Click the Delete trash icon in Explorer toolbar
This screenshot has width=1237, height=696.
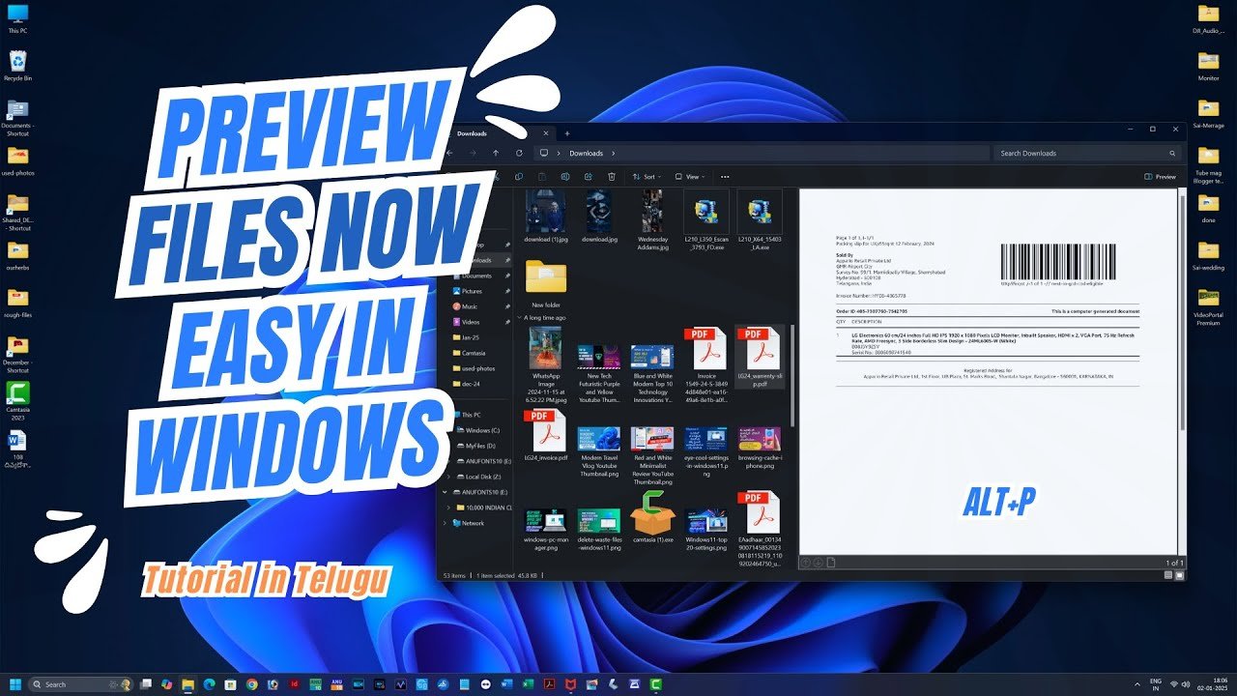click(x=612, y=177)
